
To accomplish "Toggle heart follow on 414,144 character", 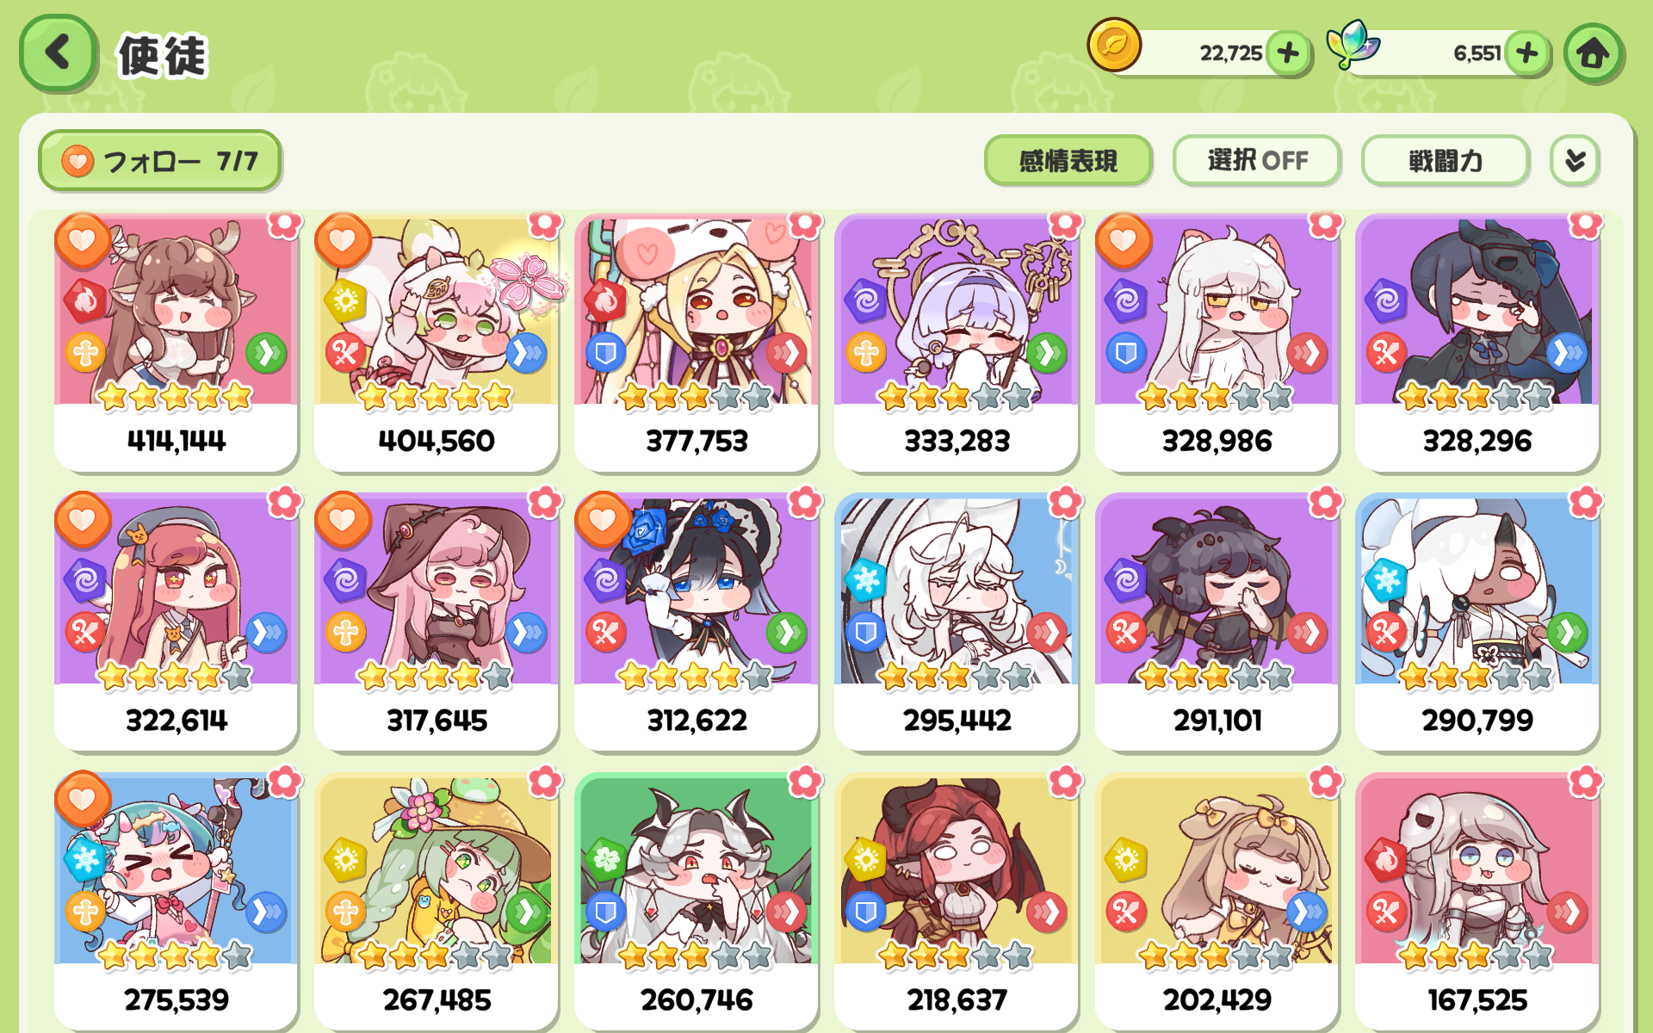I will pos(83,240).
